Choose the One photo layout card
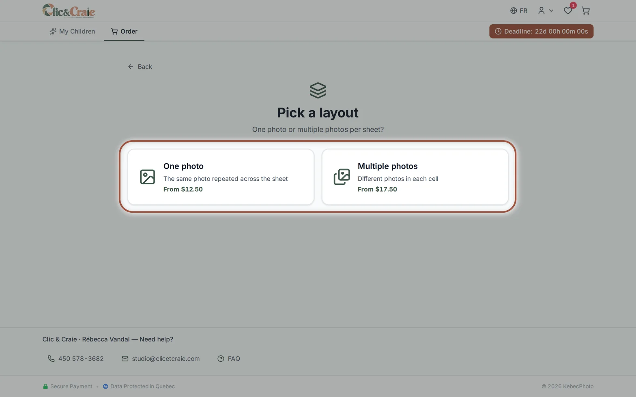Image resolution: width=636 pixels, height=397 pixels. point(221,177)
